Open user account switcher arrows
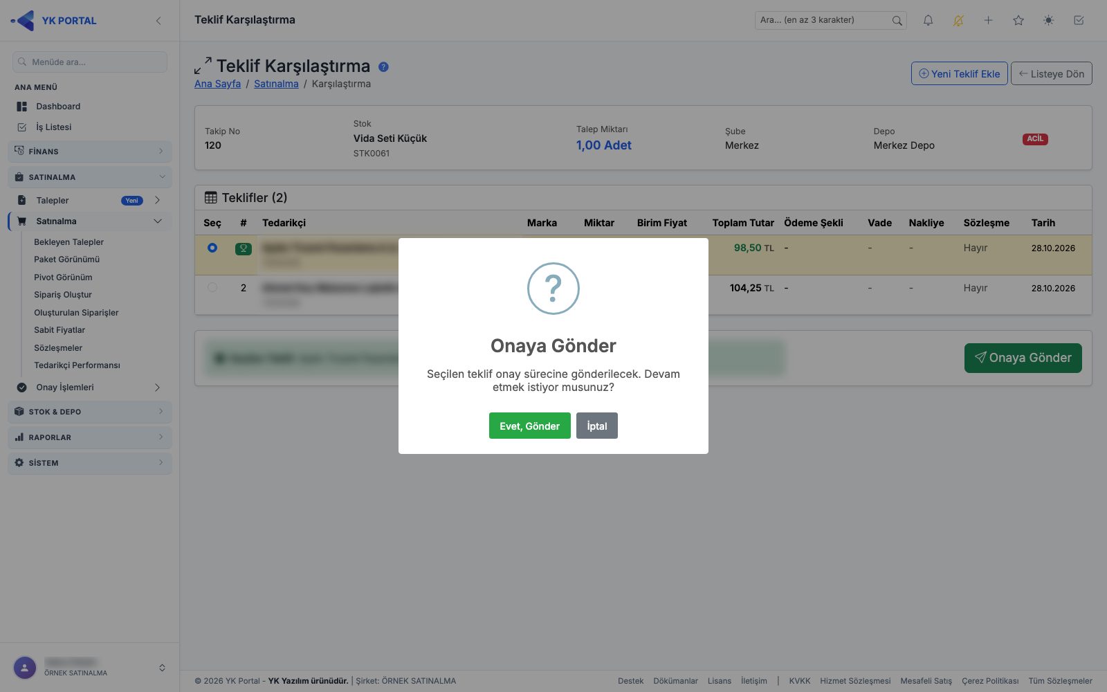Image resolution: width=1107 pixels, height=692 pixels. (162, 668)
